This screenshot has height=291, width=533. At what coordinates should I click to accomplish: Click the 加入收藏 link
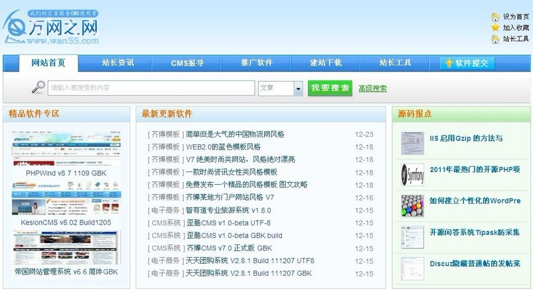[x=516, y=28]
